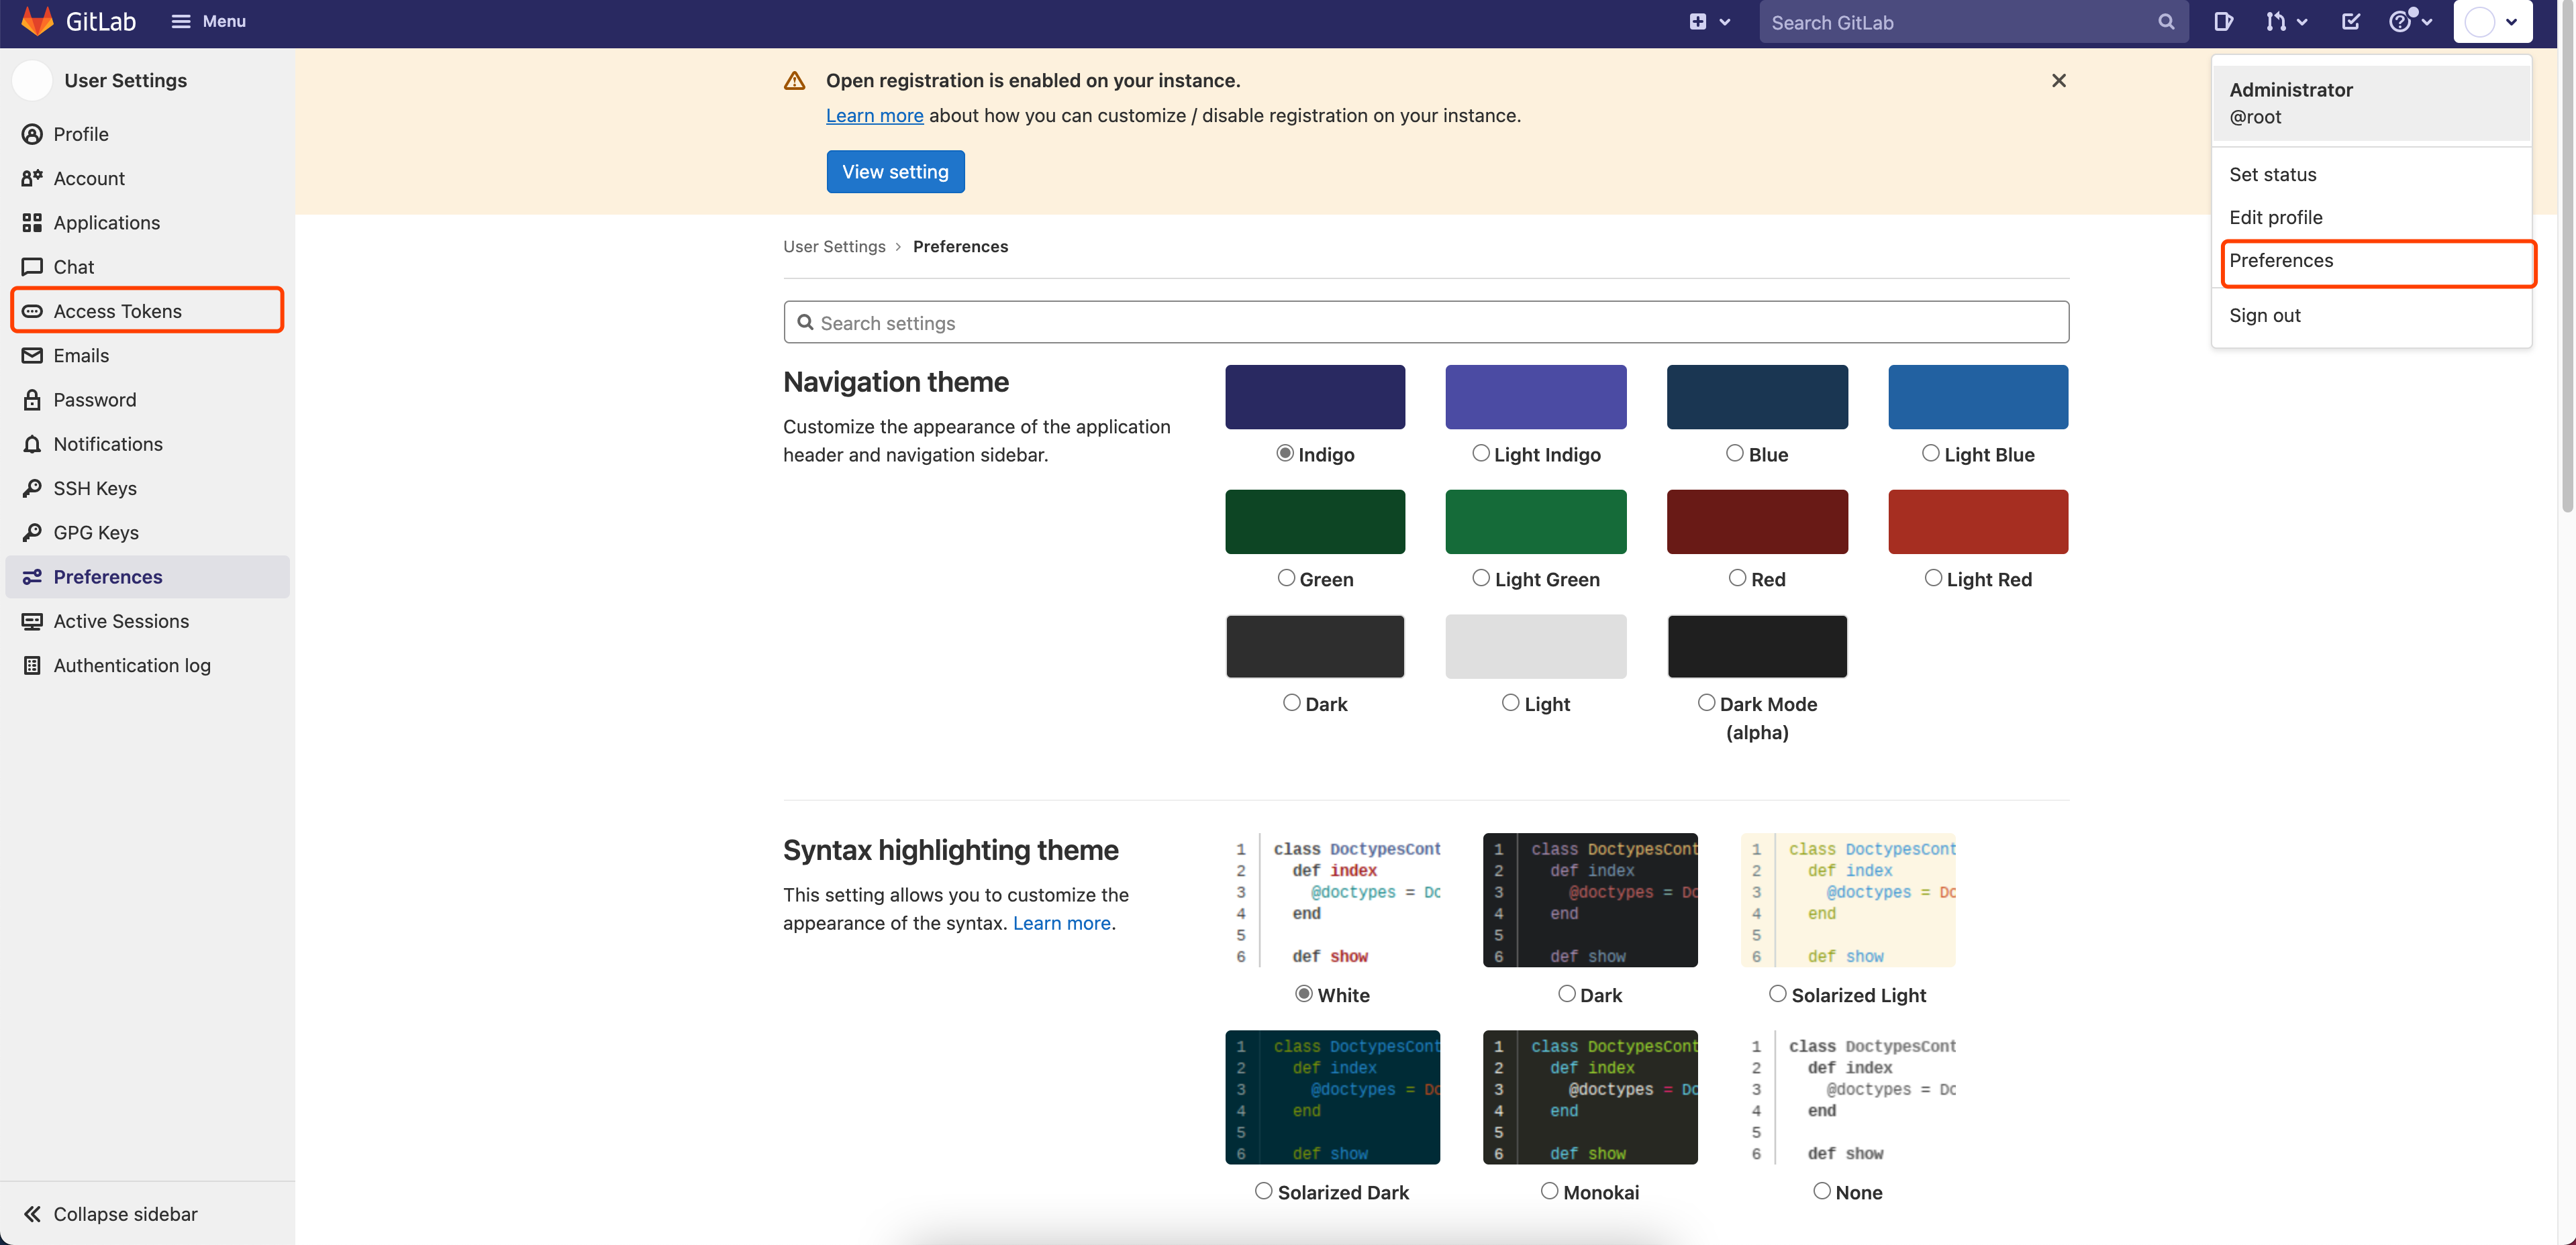The width and height of the screenshot is (2576, 1245).
Task: Select the Light Indigo navigation theme radio
Action: 1480,453
